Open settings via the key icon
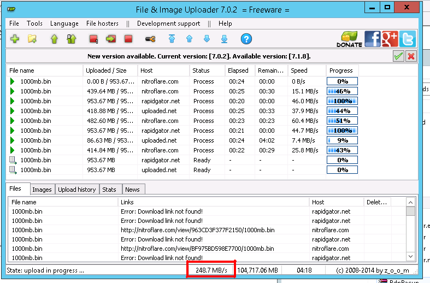 (x=150, y=39)
